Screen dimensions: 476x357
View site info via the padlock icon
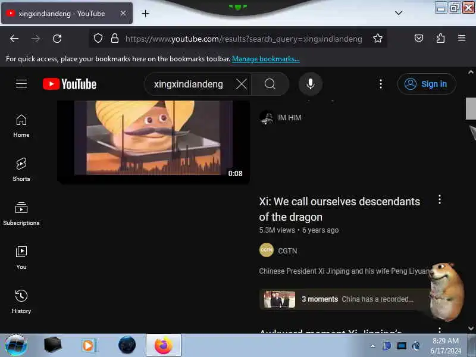[114, 39]
